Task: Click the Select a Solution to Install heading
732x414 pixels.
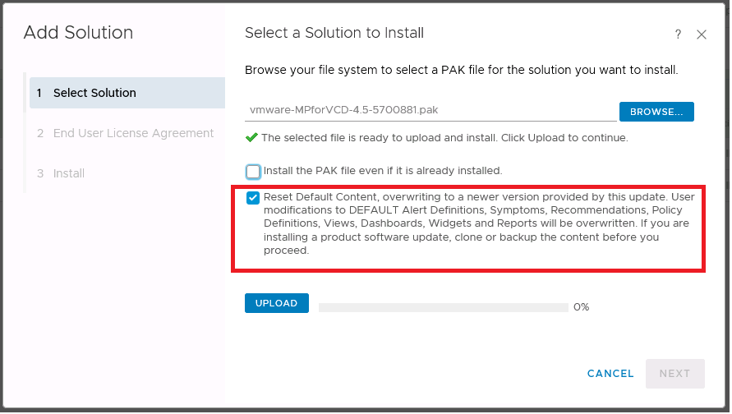Action: [x=334, y=33]
